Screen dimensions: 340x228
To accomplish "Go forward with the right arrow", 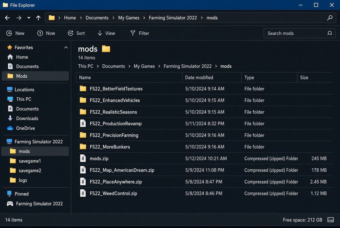I will tap(19, 18).
